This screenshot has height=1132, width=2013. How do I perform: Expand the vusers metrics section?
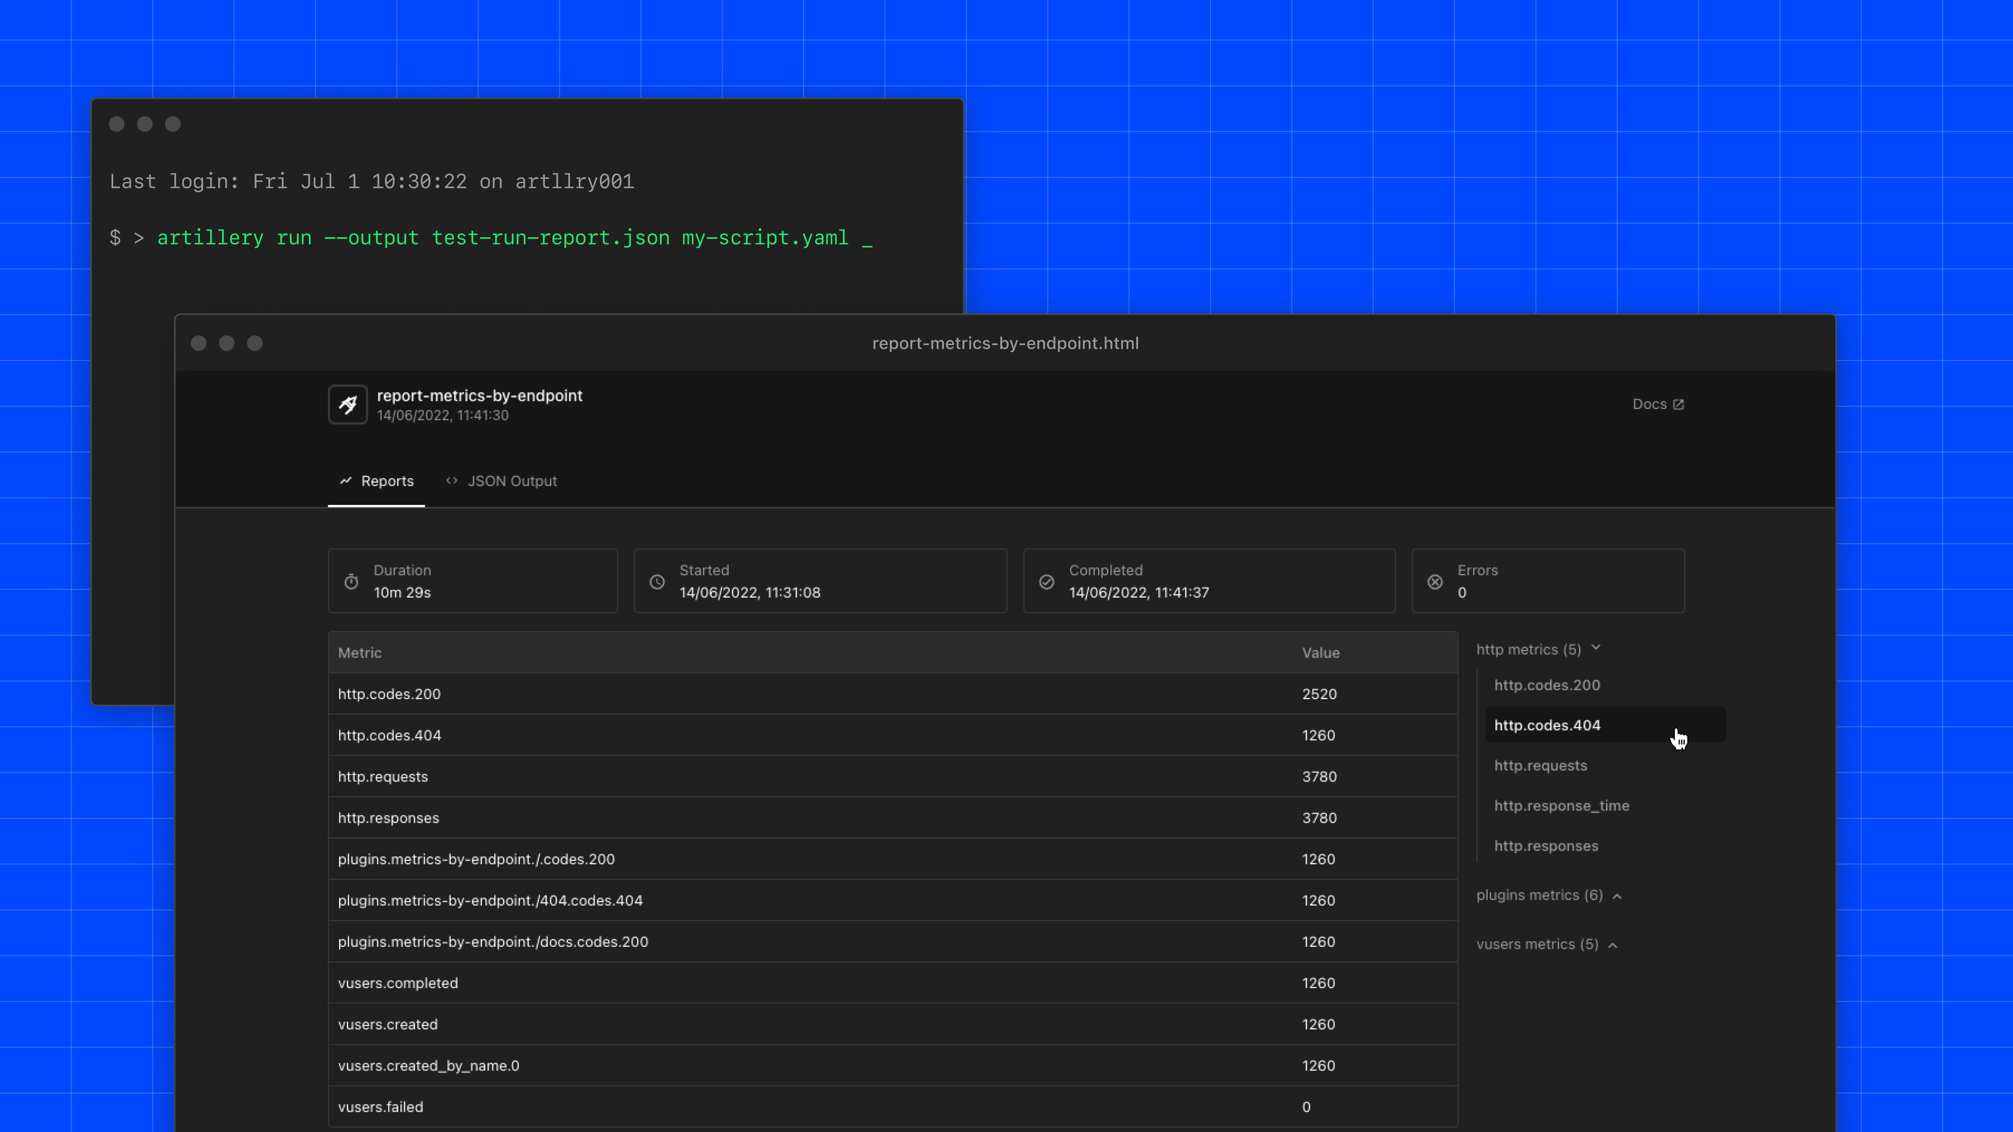point(1613,944)
